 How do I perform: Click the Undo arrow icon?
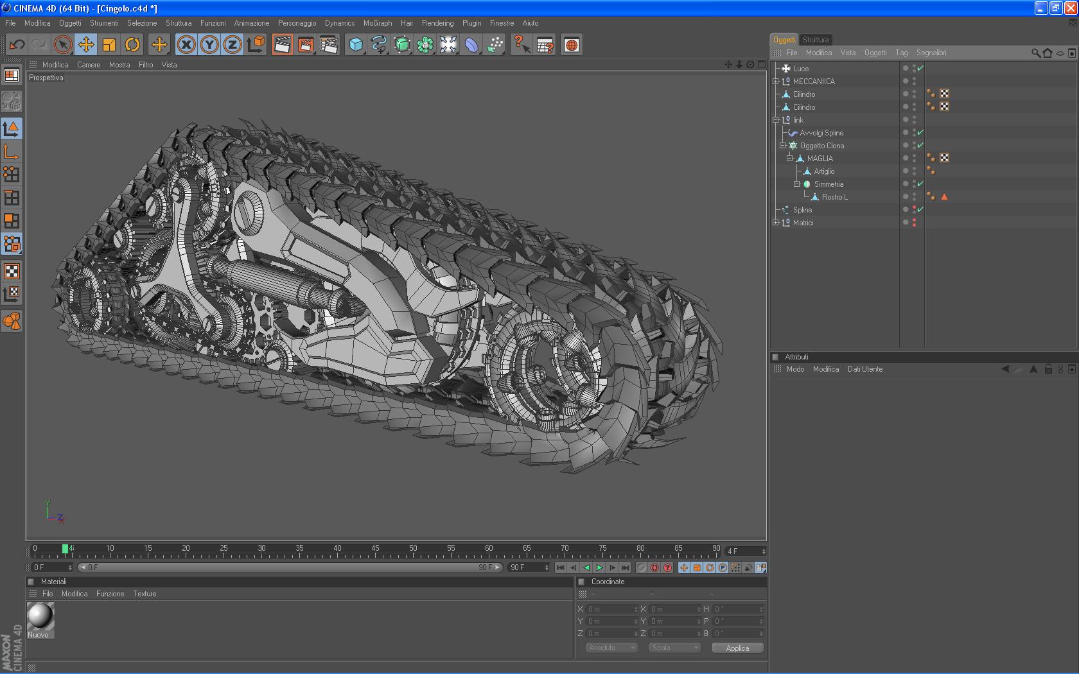pos(17,45)
